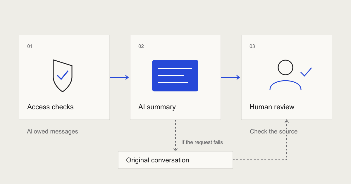Click the person silhouette icon
Image resolution: width=351 pixels, height=184 pixels.
(x=285, y=75)
